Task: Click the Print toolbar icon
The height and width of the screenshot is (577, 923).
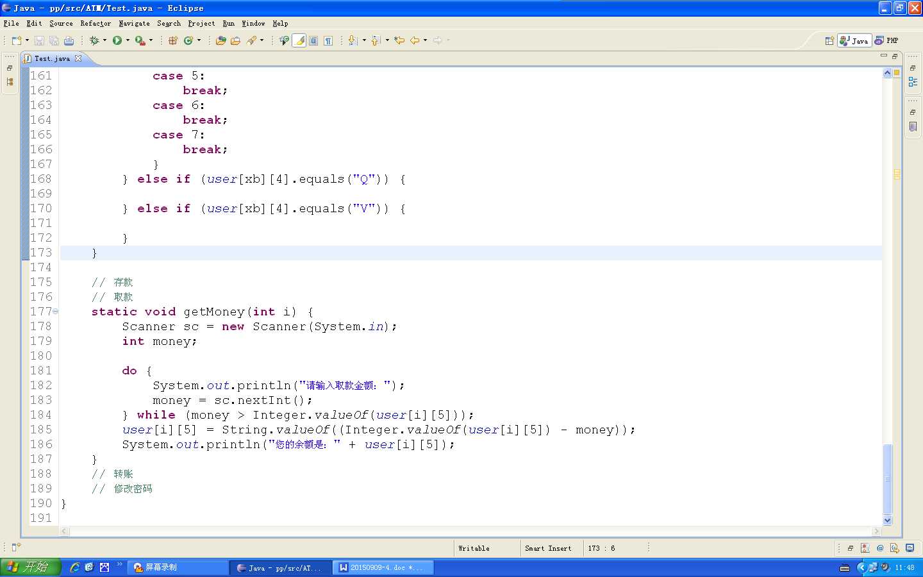Action: pos(69,40)
